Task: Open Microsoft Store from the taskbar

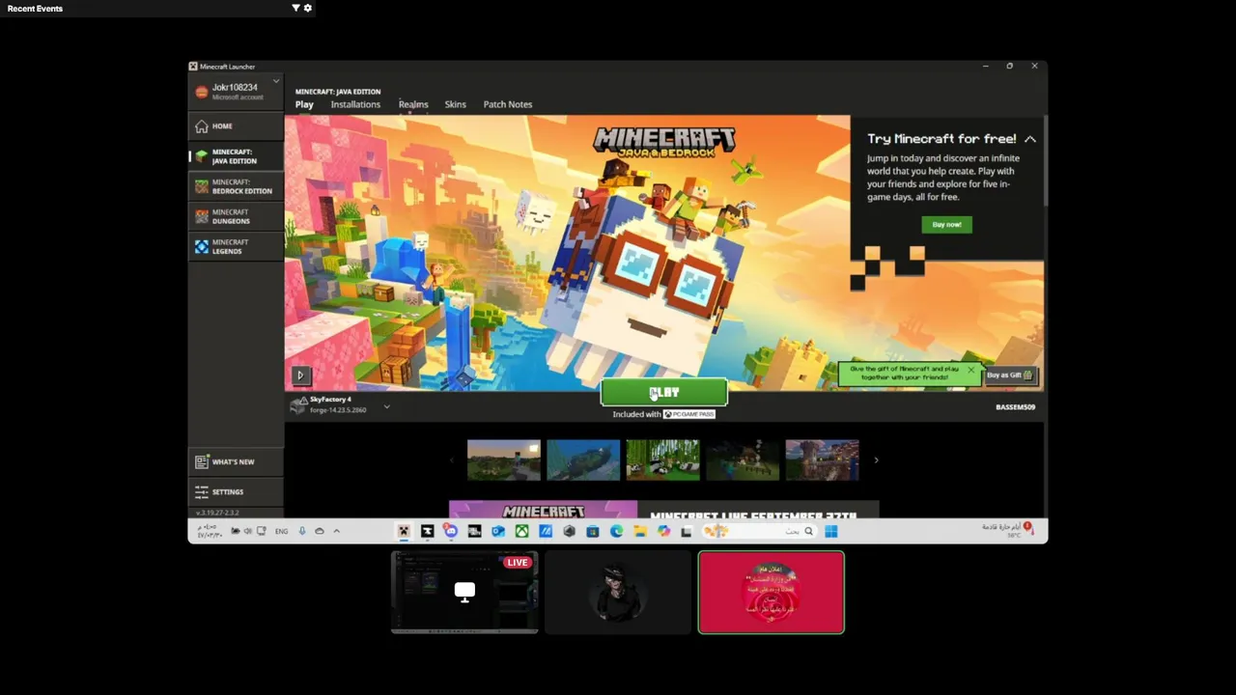Action: pos(592,531)
